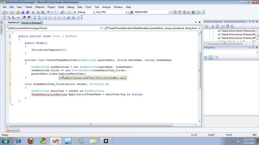Open the Debug menu

coord(70,7)
